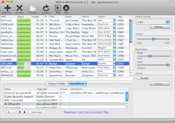Click the Chorus Setup button
Viewport: 175px width, 123px height.
[160, 84]
